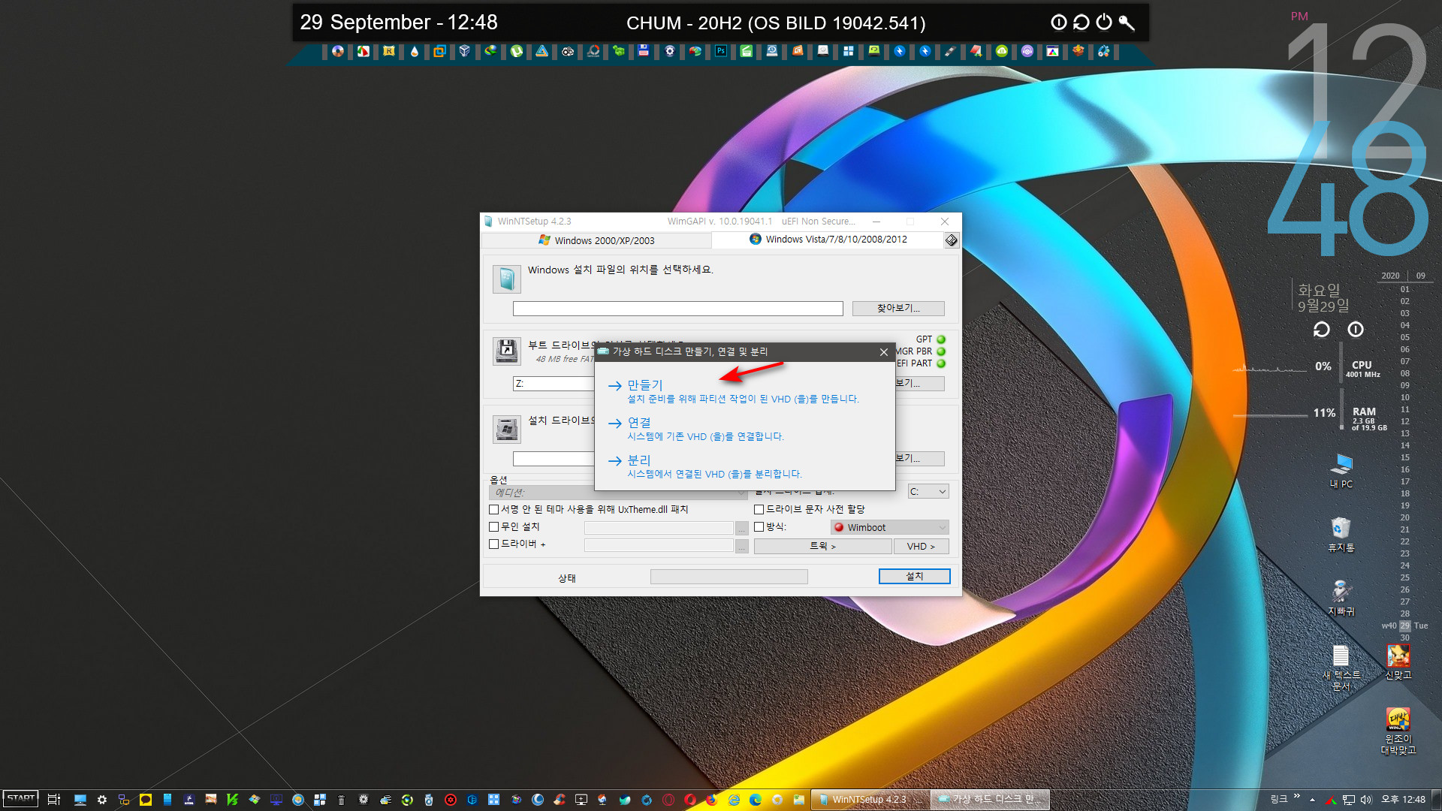Open the 휴지통 recycle bin icon
1442x811 pixels.
[1341, 534]
